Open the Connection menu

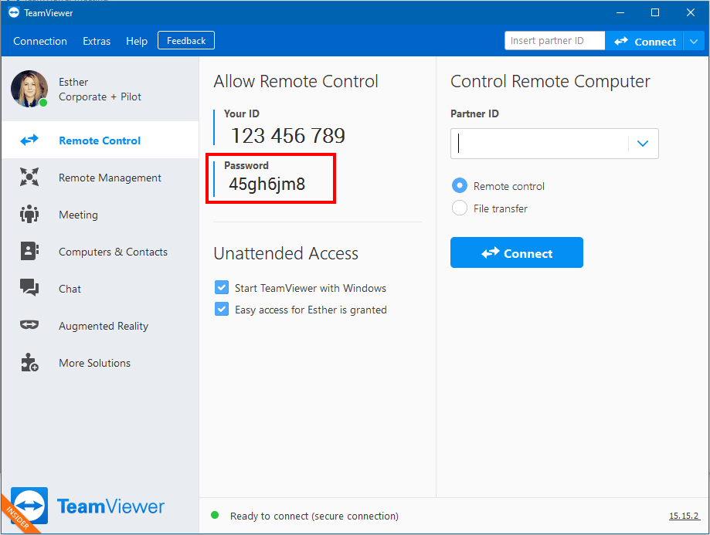[x=40, y=41]
